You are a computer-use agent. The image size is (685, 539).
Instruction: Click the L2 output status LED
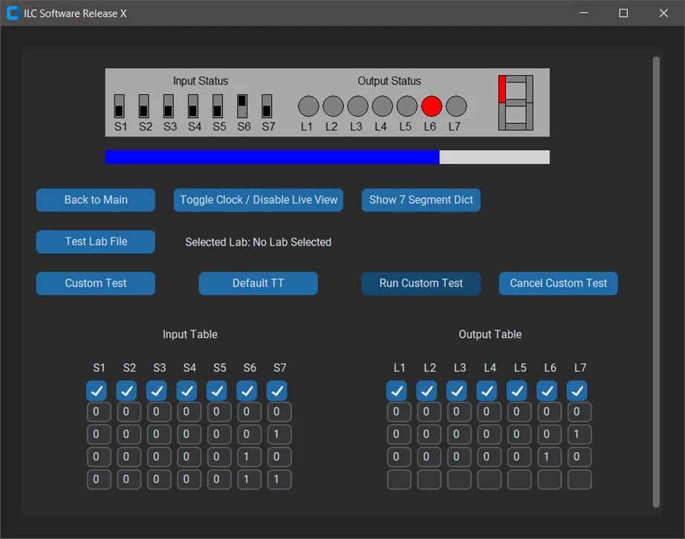(x=332, y=106)
